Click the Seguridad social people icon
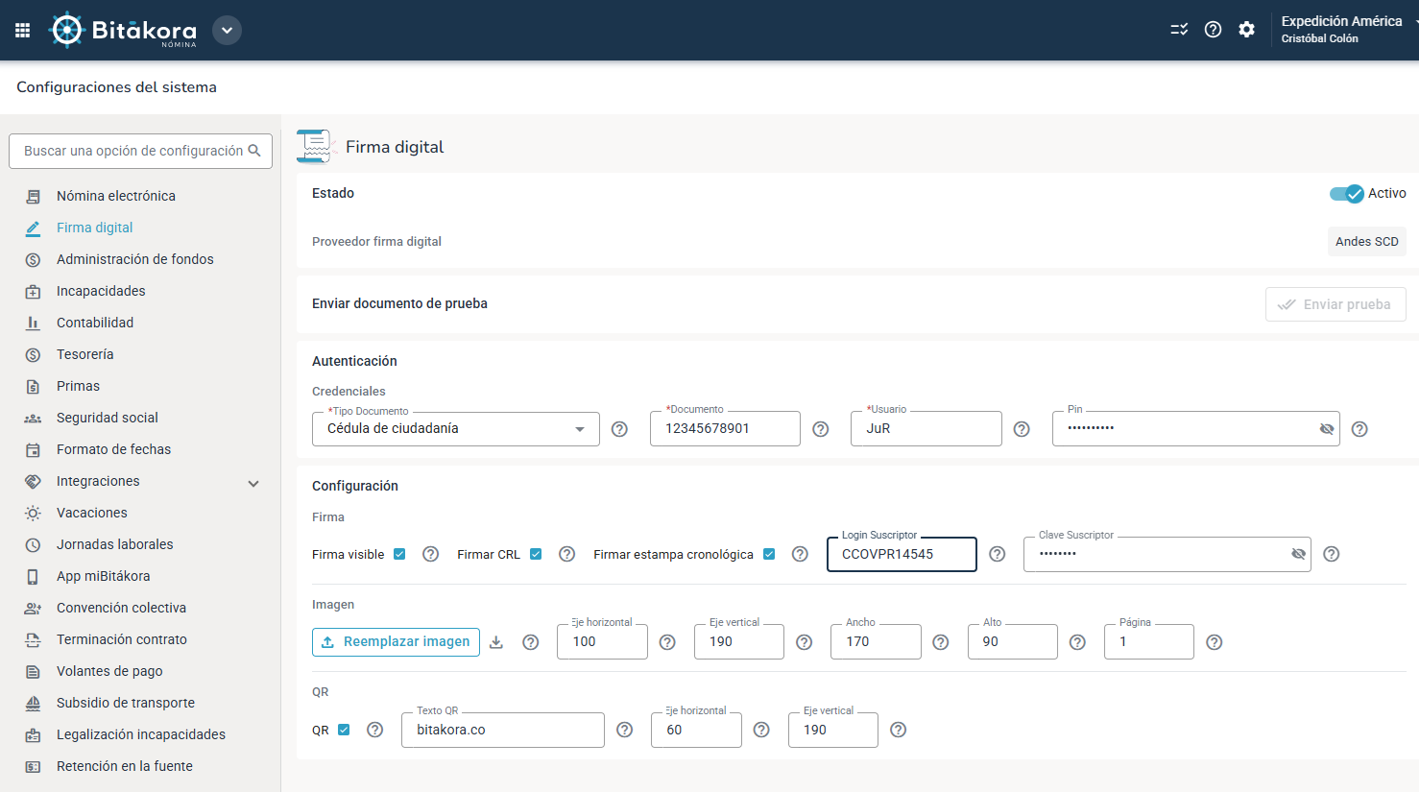The height and width of the screenshot is (792, 1419). coord(33,418)
